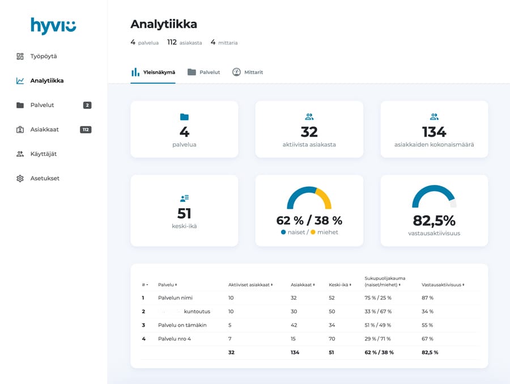Click the folder icon on palvelua card
The image size is (510, 384).
coord(184,117)
